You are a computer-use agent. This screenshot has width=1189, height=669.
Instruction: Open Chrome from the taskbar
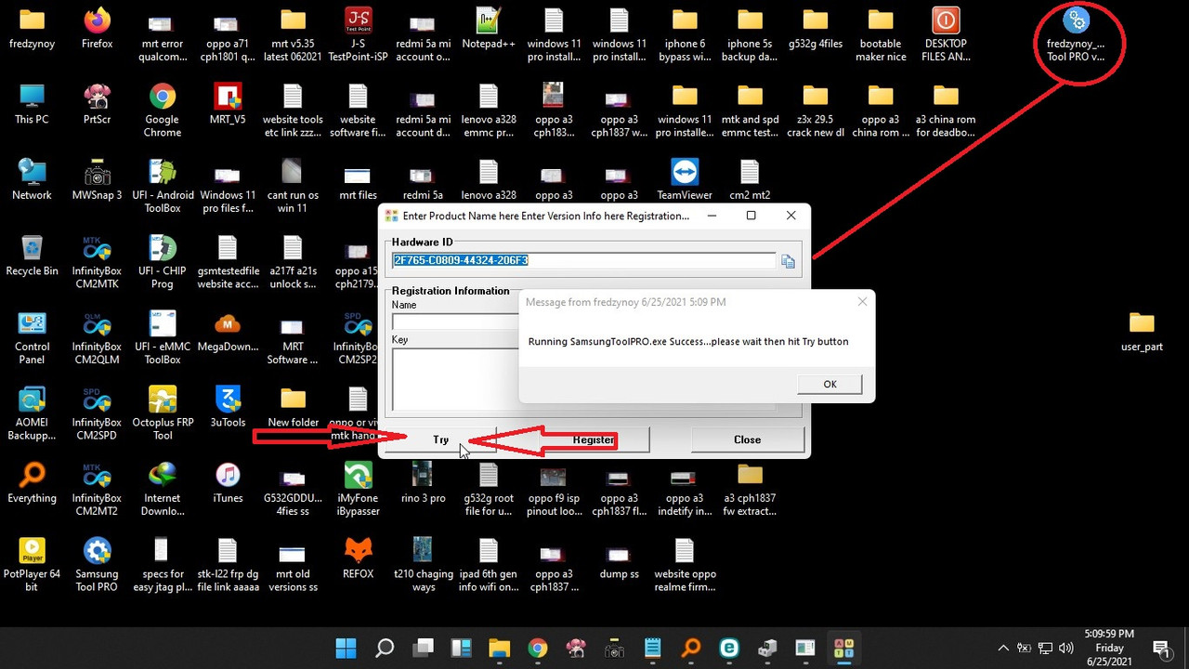(x=538, y=648)
